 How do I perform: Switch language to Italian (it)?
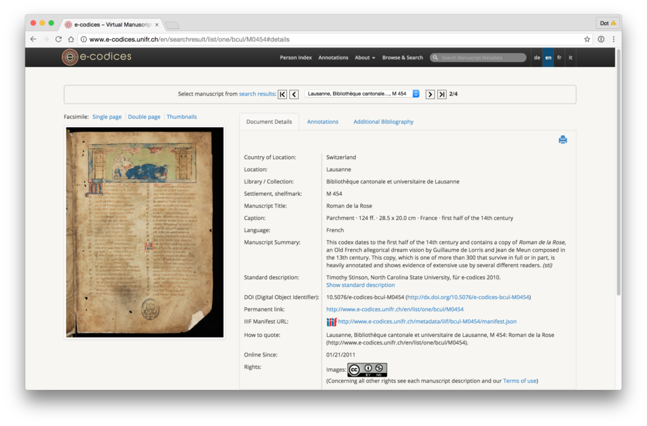point(571,58)
